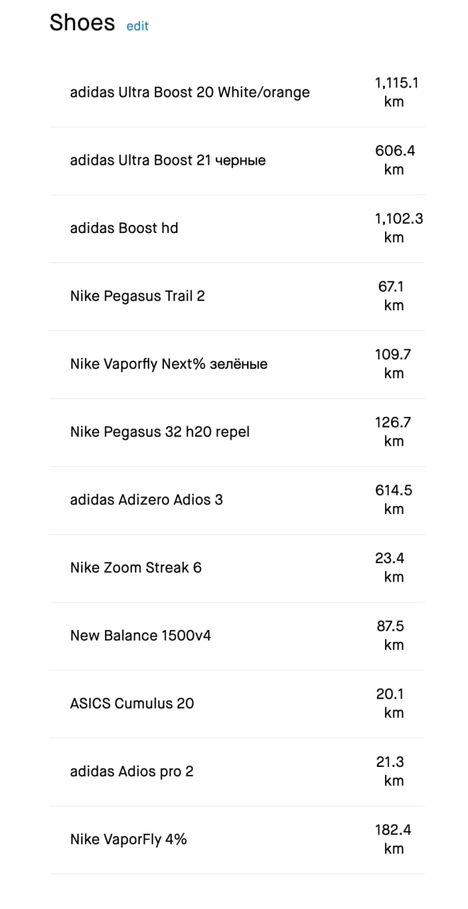Image resolution: width=468 pixels, height=909 pixels.
Task: Click the adidas Boost hd shoe
Action: [x=124, y=228]
